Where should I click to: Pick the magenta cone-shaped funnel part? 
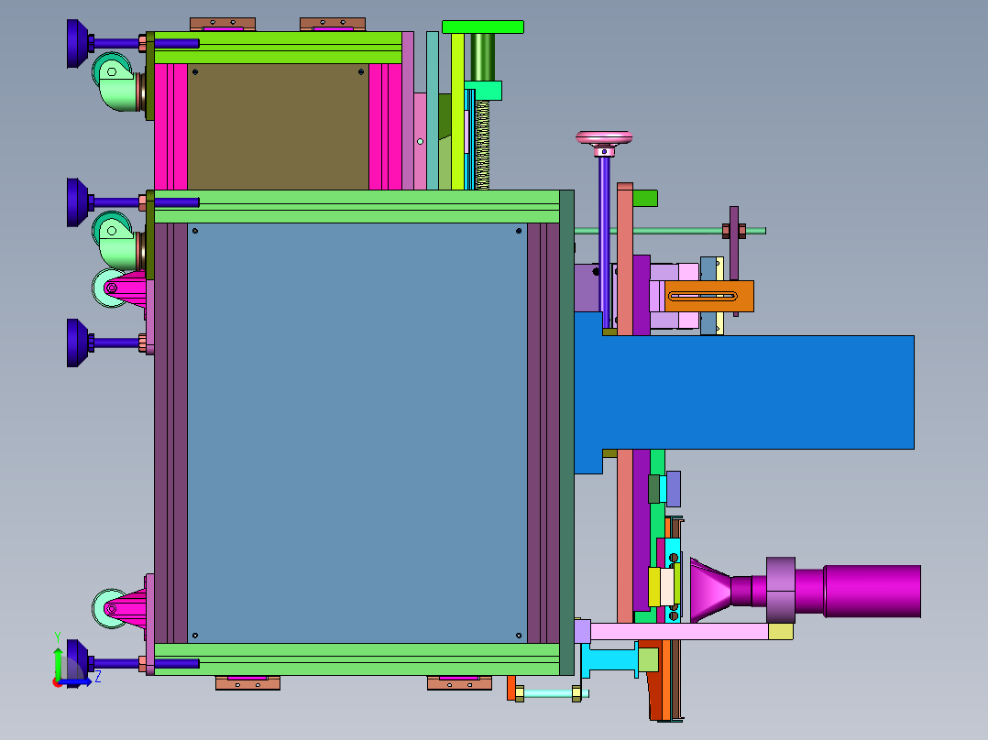tap(710, 590)
